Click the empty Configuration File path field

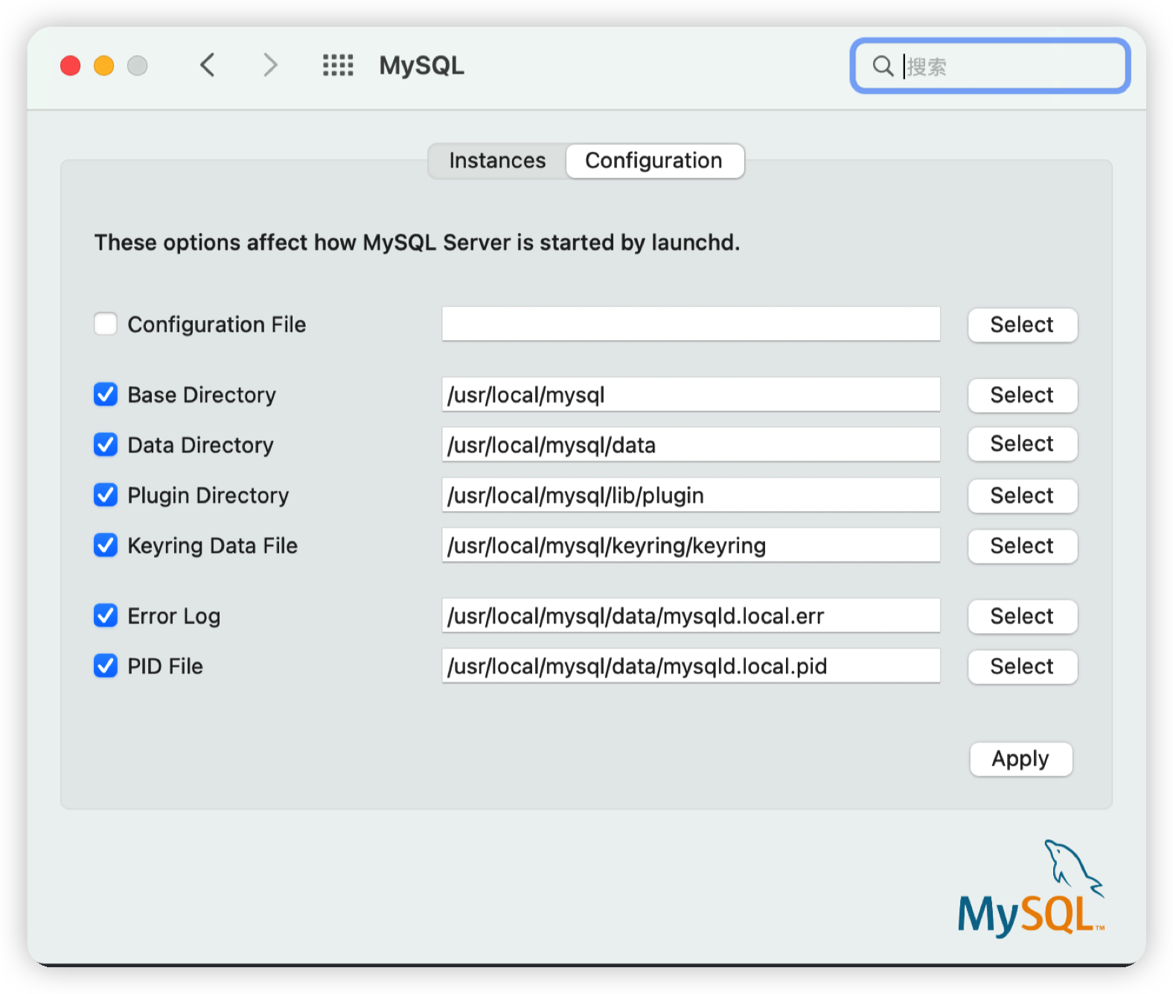coord(691,324)
